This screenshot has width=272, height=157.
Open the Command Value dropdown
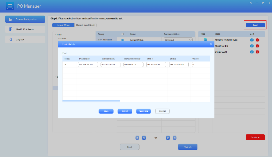178,40
